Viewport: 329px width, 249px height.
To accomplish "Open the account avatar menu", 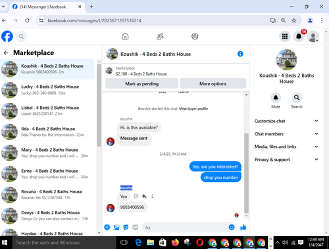I will point(313,36).
